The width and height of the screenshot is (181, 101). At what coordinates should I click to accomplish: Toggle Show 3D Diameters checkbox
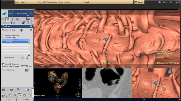pos(3,64)
